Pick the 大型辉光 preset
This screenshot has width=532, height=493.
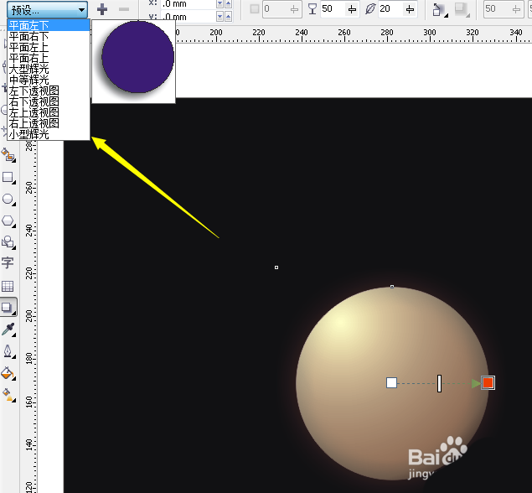click(49, 69)
